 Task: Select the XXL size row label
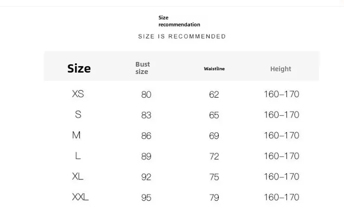tap(80, 197)
